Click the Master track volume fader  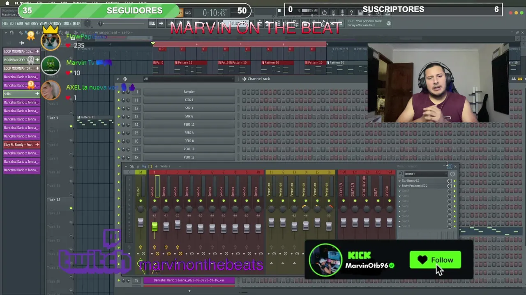141,222
